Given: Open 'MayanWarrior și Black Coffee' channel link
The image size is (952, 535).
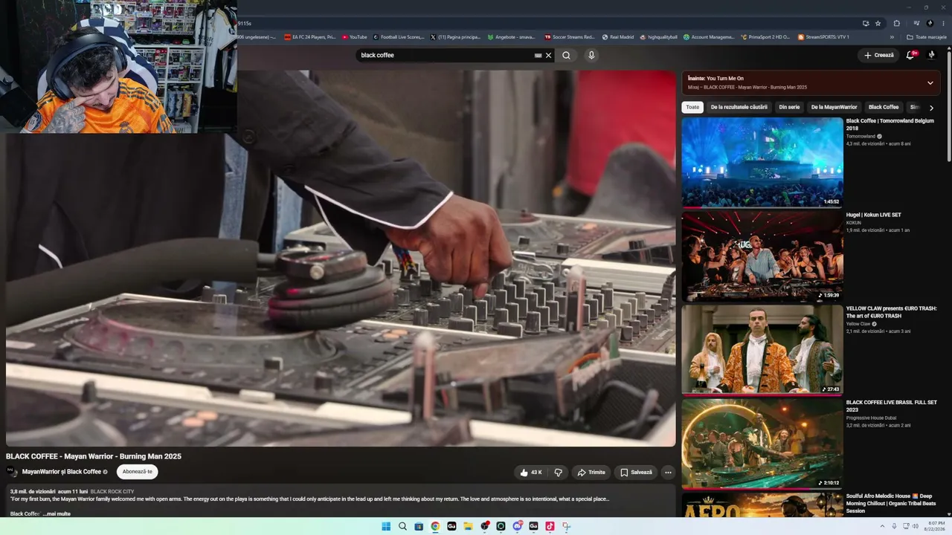Looking at the screenshot, I should 62,472.
